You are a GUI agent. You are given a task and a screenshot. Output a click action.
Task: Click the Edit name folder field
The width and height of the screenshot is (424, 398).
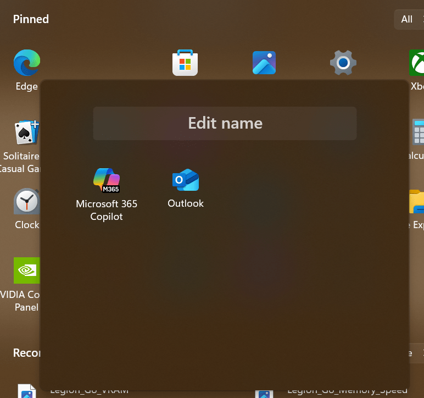(225, 123)
